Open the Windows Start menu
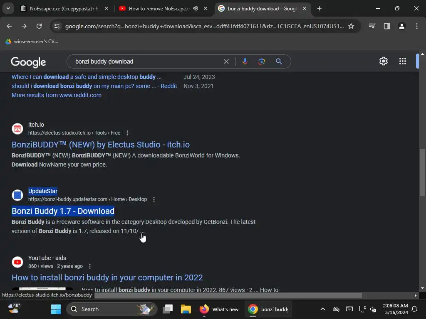Screen dimensions: 426x319 pyautogui.click(x=56, y=309)
